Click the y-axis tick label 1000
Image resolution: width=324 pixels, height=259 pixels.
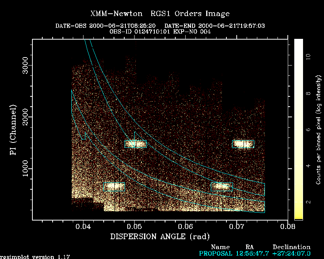[25, 168]
